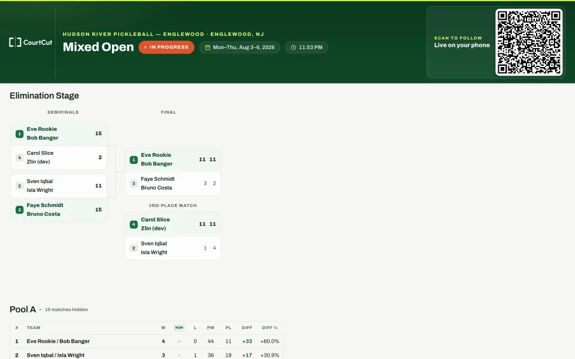
Task: Click the 'Mixed Open' event title
Action: point(98,47)
